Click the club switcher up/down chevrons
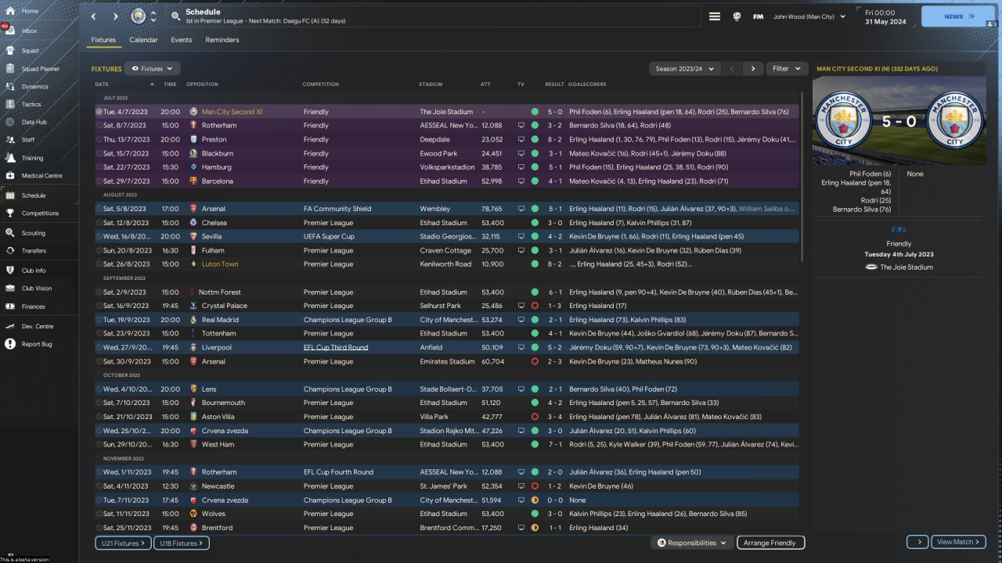This screenshot has height=563, width=1002. tap(153, 16)
